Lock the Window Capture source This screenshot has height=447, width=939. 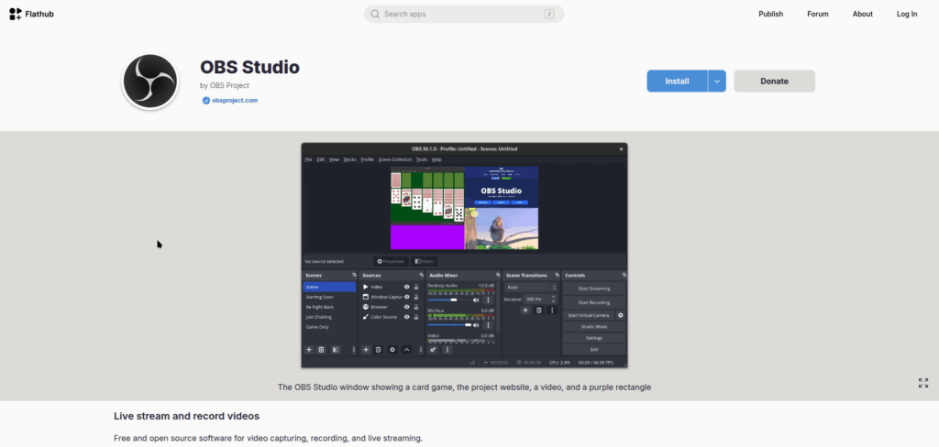tap(416, 297)
